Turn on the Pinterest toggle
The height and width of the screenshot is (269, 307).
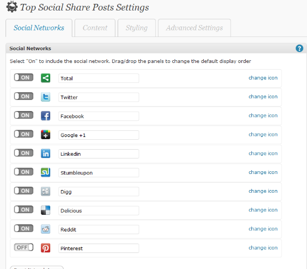tap(24, 247)
